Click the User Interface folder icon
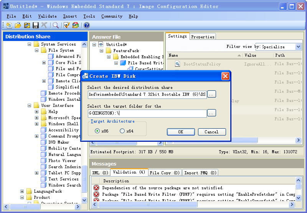 point(36,105)
